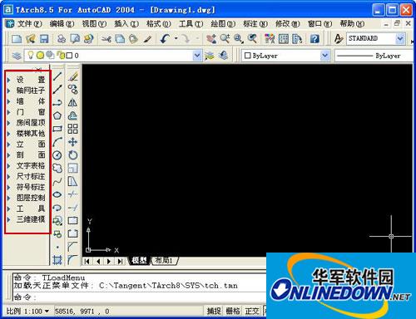Select the Polygon draw tool
Image resolution: width=416 pixels, height=319 pixels.
coord(57,115)
